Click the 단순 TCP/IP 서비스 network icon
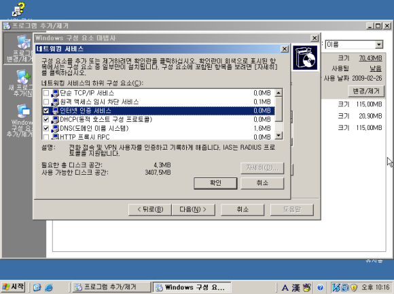The width and height of the screenshot is (394, 294). click(x=55, y=93)
